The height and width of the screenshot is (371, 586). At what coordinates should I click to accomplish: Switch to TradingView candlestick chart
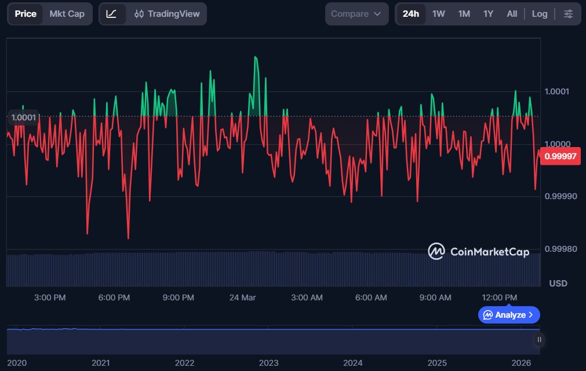point(167,14)
